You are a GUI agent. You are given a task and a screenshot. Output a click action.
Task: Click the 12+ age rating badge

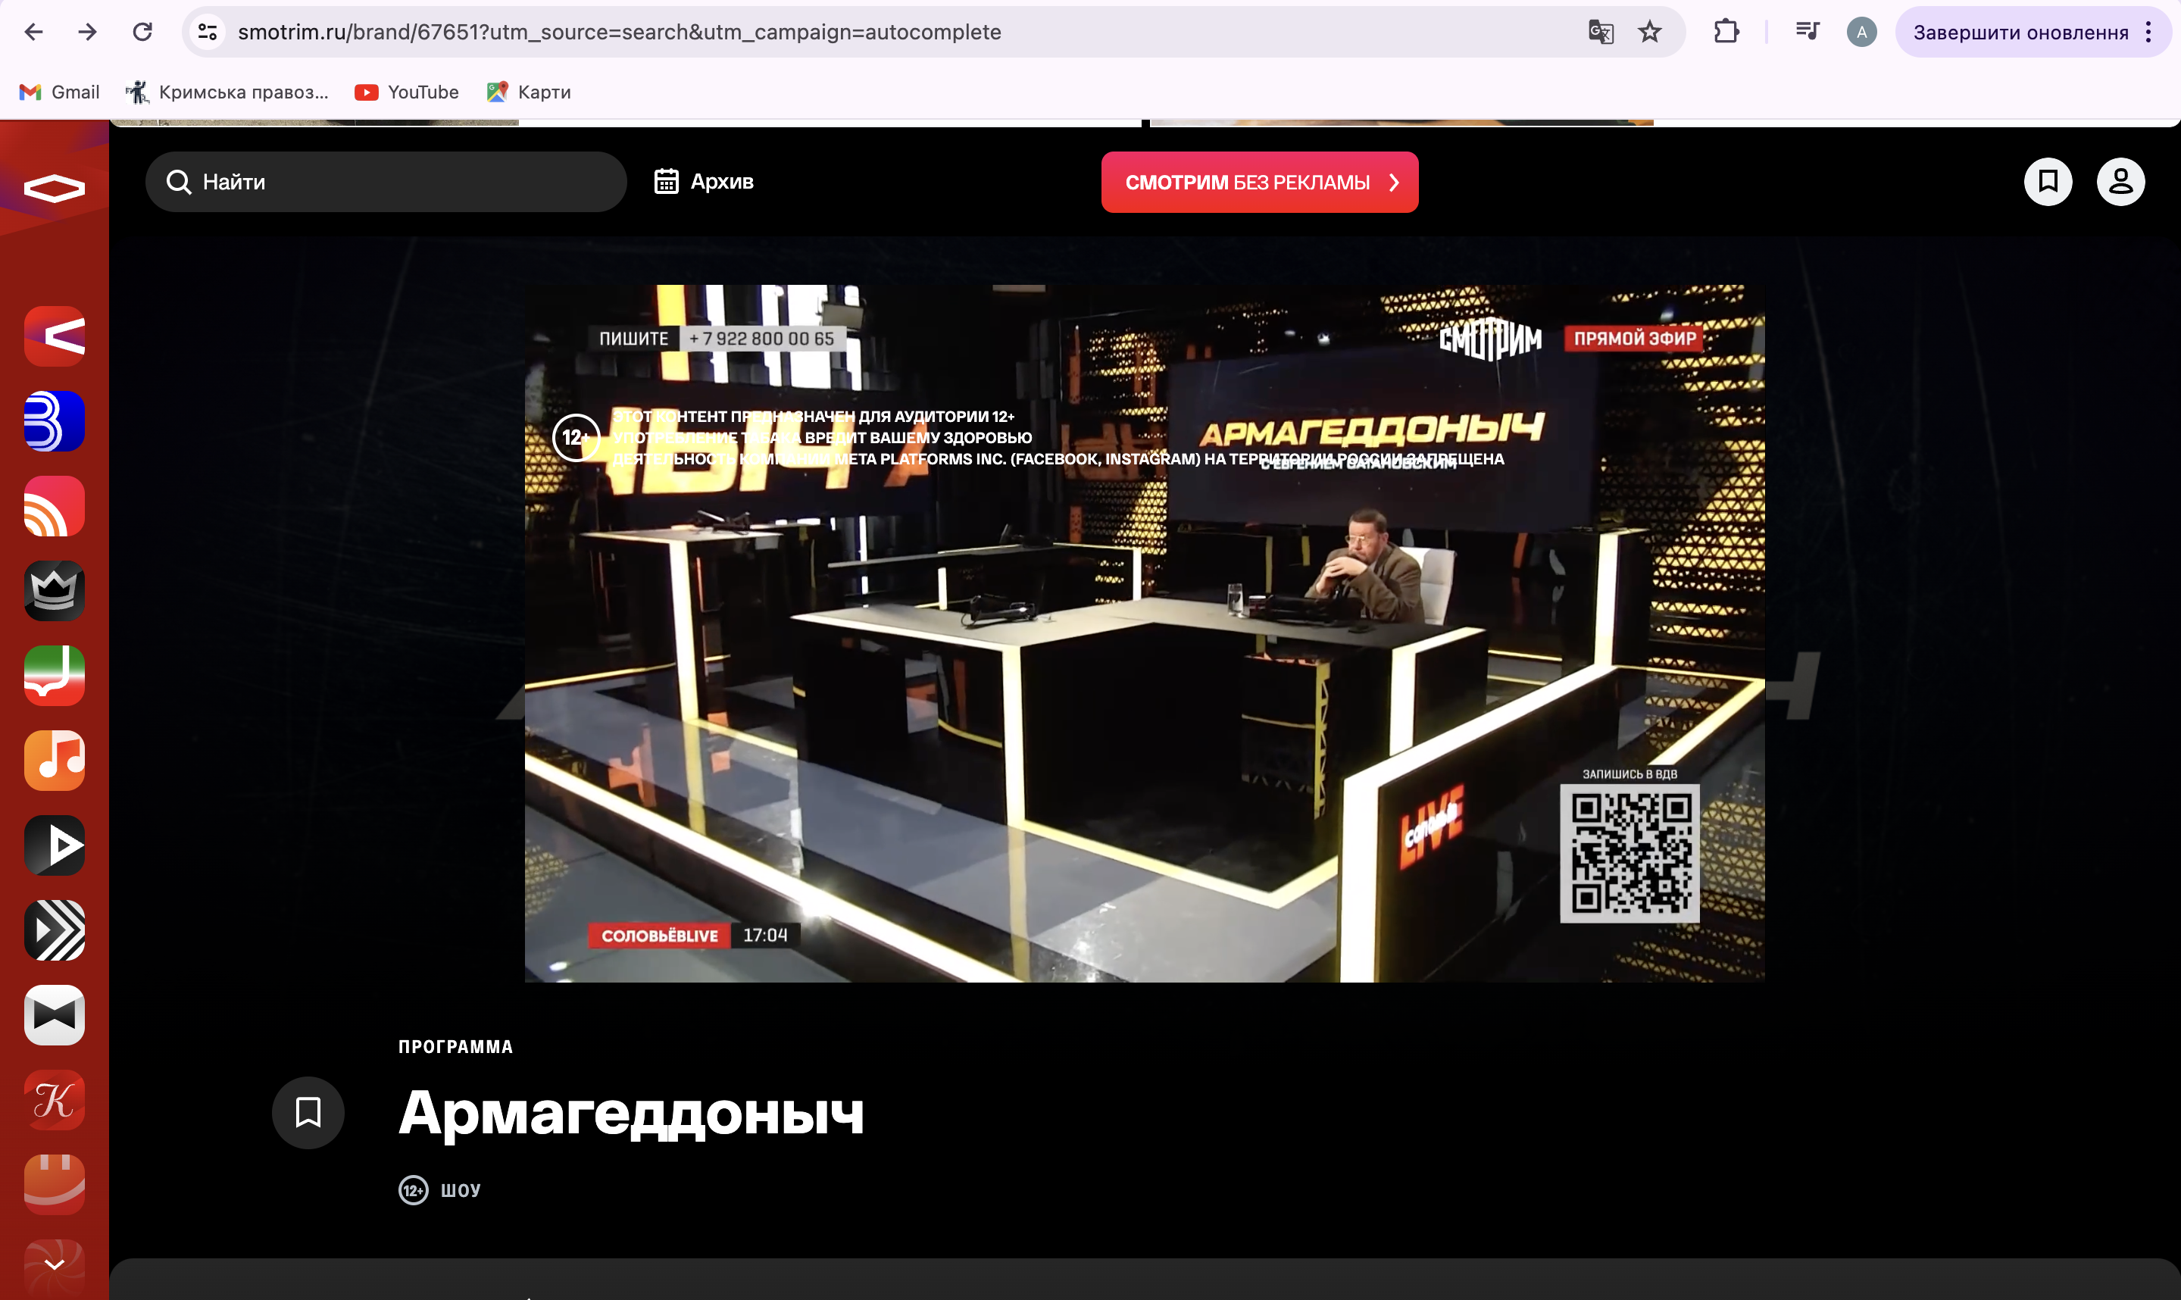pyautogui.click(x=414, y=1190)
